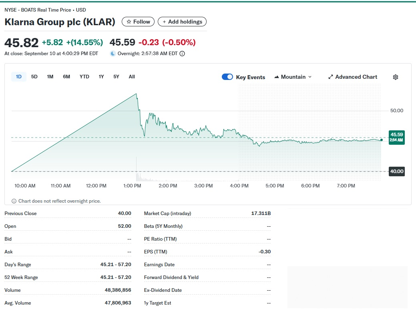Switch chart to YTD range
The height and width of the screenshot is (313, 416).
point(84,77)
